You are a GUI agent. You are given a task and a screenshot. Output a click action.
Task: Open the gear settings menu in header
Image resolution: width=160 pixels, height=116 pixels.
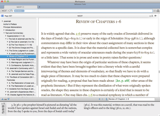155,16
